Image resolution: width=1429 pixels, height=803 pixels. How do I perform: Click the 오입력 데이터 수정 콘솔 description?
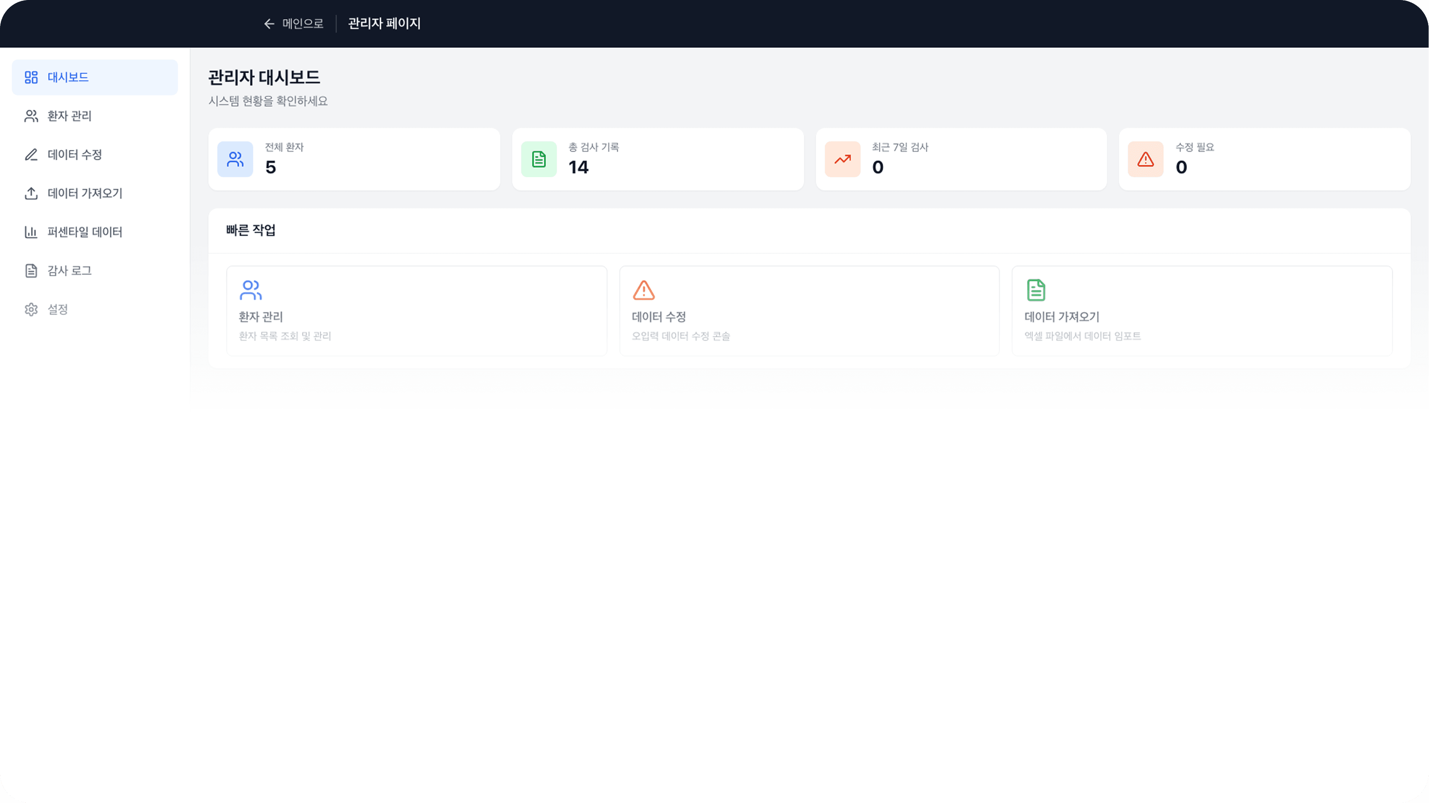point(681,336)
